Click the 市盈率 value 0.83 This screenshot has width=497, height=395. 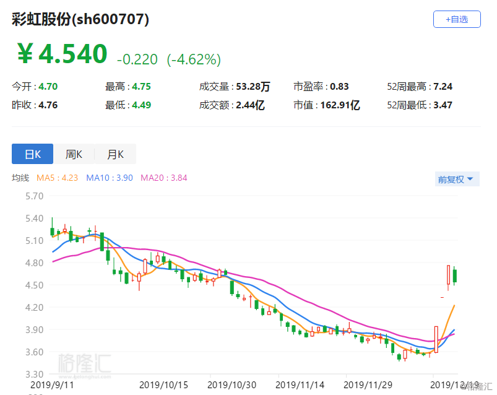coord(339,87)
